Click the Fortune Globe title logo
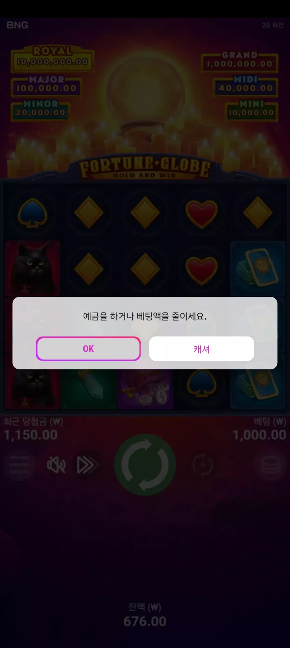Image resolution: width=290 pixels, height=648 pixels. pos(145,167)
